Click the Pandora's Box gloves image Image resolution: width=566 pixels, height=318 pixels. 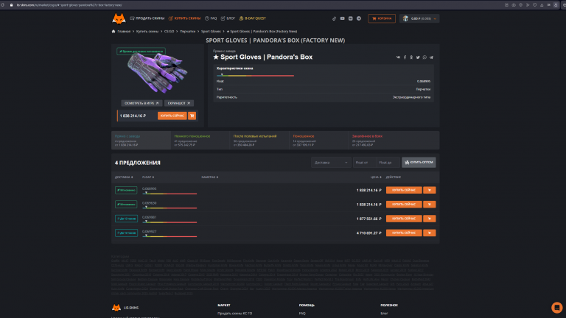coord(158,73)
